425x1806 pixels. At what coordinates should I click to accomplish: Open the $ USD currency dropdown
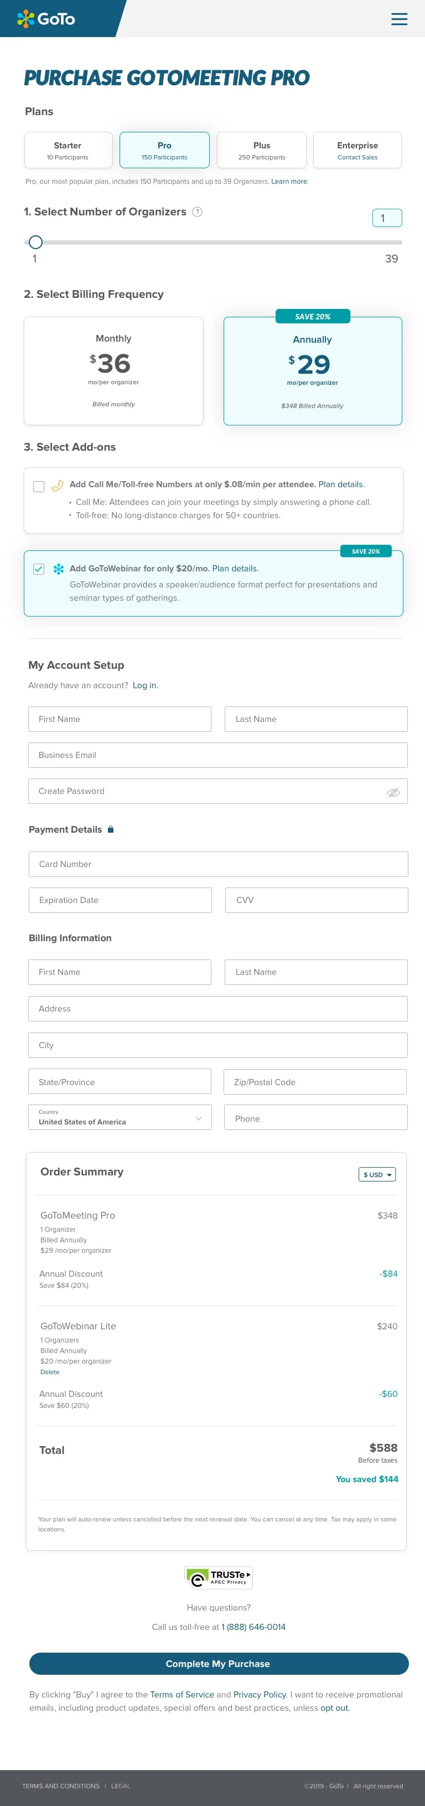click(x=377, y=1174)
